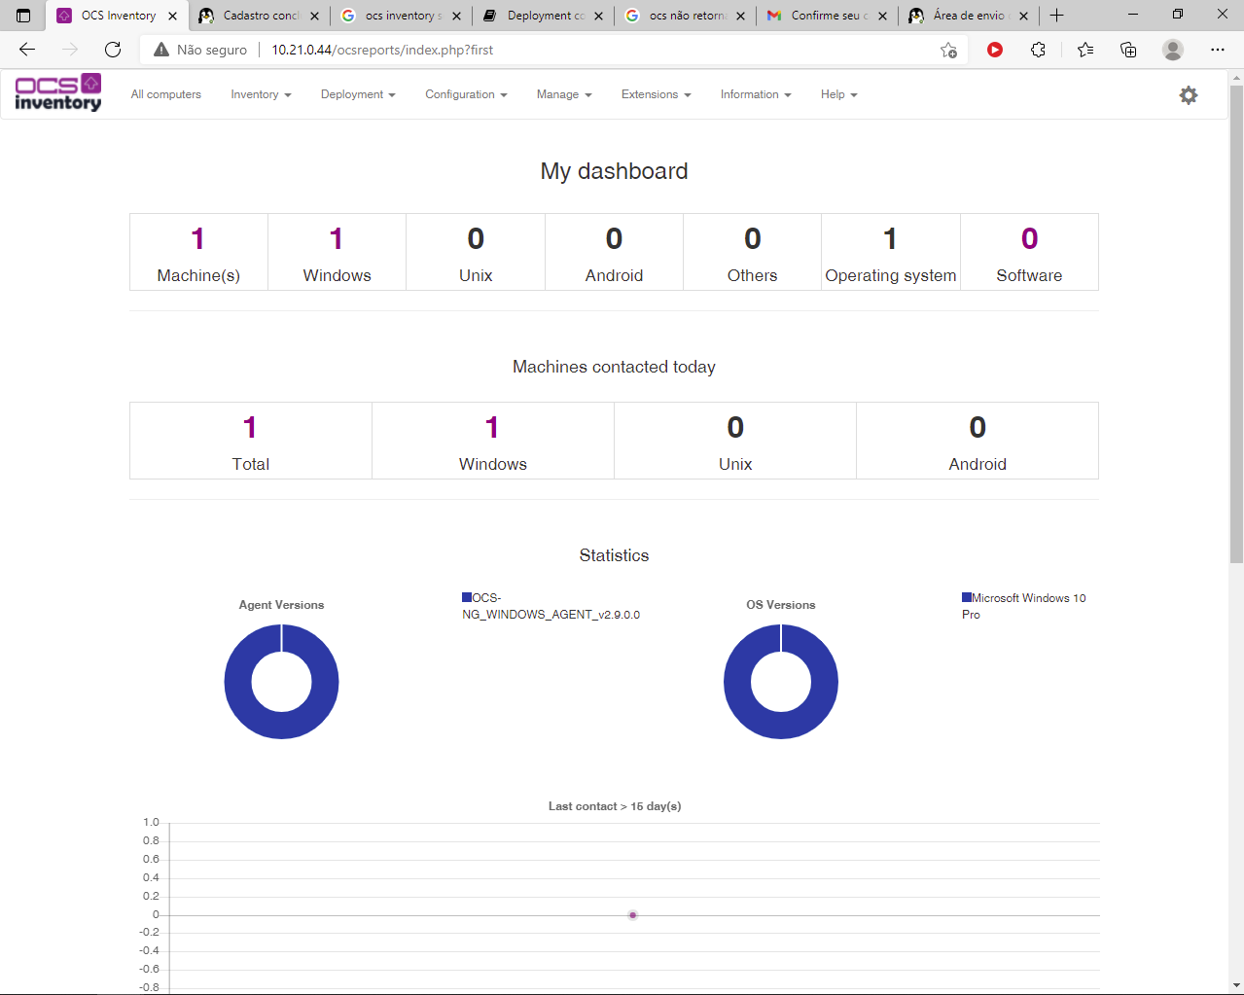Click the Statistics heading
Viewport: 1244px width, 995px height.
[614, 555]
